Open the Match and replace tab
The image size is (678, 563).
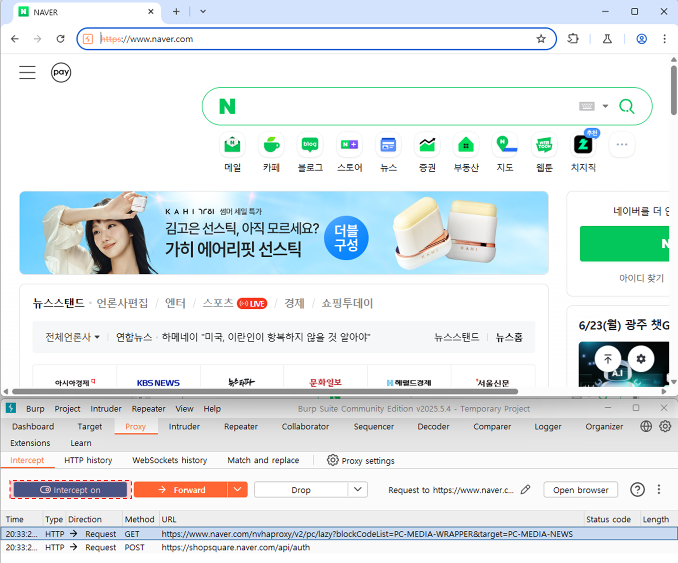pos(263,460)
